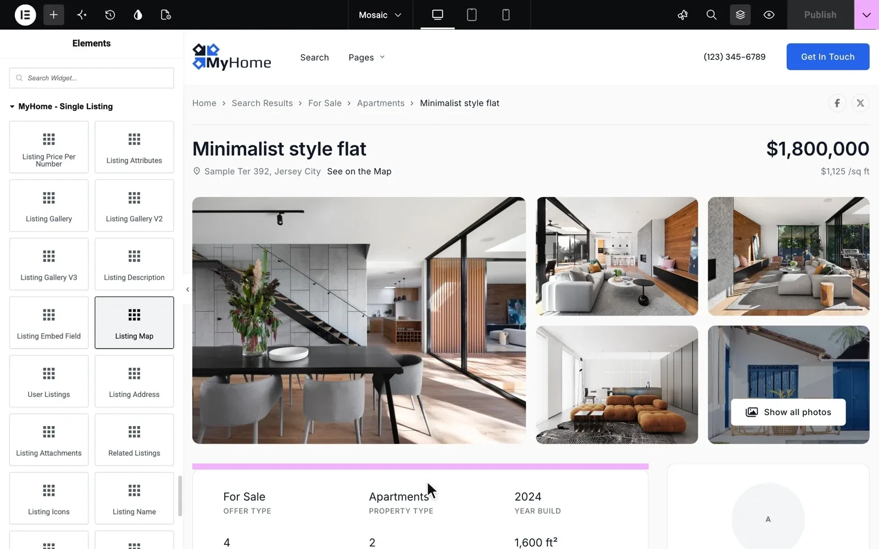The image size is (879, 549).
Task: Select the Listing Gallery V3 widget
Action: (x=49, y=264)
